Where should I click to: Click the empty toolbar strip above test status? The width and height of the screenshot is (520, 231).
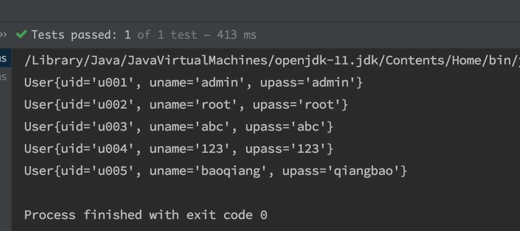pos(260,11)
